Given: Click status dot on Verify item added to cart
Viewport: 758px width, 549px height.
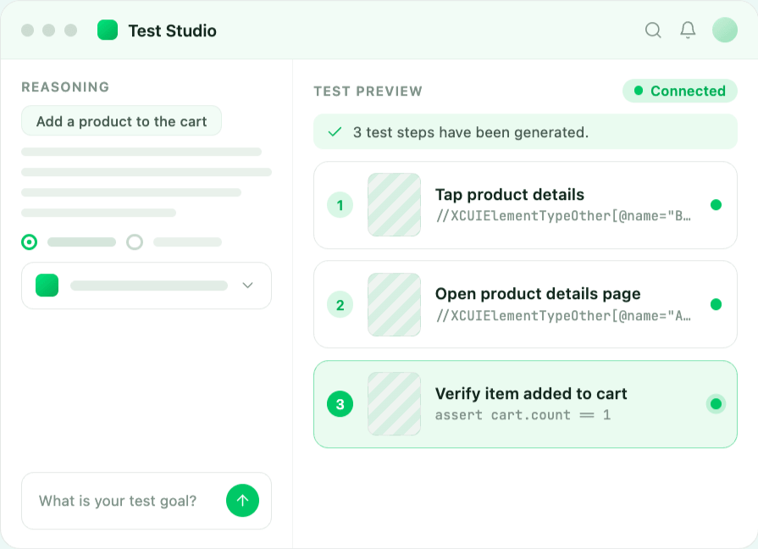Looking at the screenshot, I should (x=716, y=404).
